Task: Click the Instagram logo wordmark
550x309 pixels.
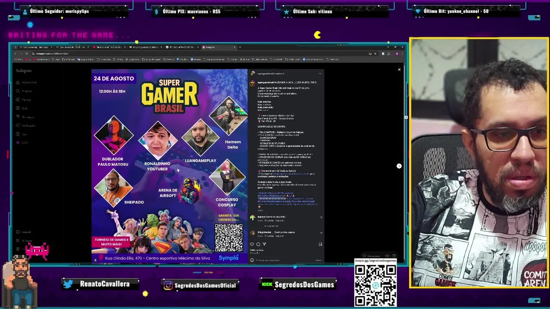Action: coord(24,71)
